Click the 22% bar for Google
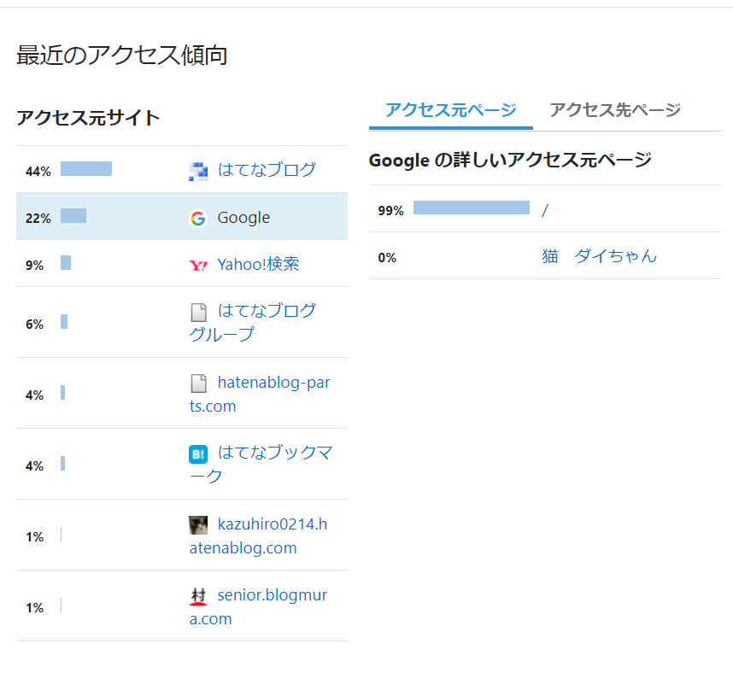733x673 pixels. pyautogui.click(x=73, y=215)
